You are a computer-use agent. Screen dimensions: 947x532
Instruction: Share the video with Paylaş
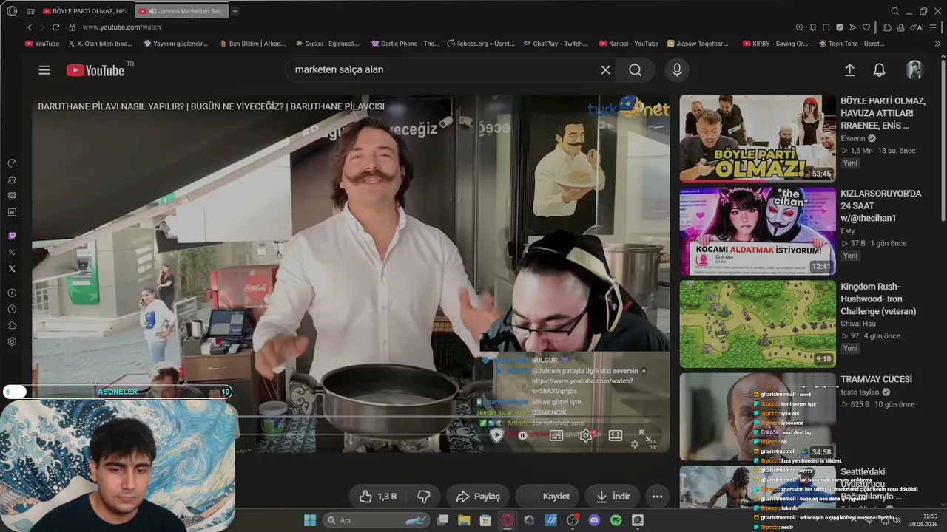click(x=478, y=497)
